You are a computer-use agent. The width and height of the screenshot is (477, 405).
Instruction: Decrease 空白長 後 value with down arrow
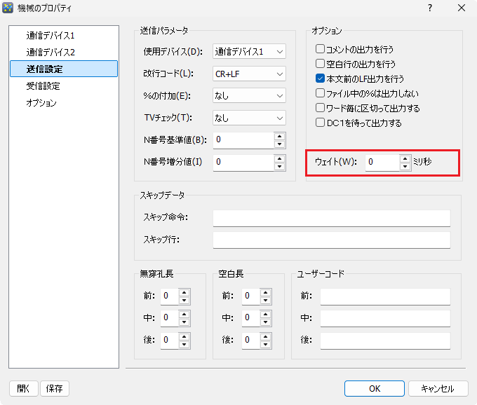point(267,344)
